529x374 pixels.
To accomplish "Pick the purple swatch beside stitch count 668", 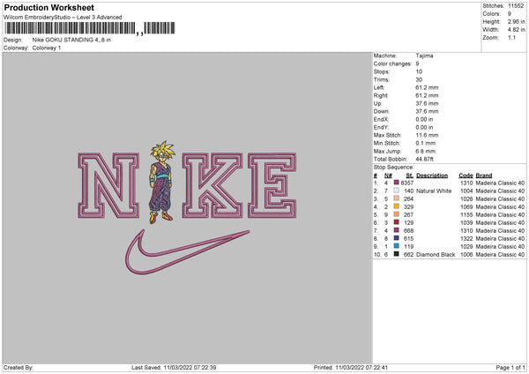I will click(x=397, y=230).
